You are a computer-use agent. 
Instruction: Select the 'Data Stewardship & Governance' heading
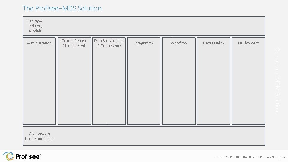click(109, 43)
